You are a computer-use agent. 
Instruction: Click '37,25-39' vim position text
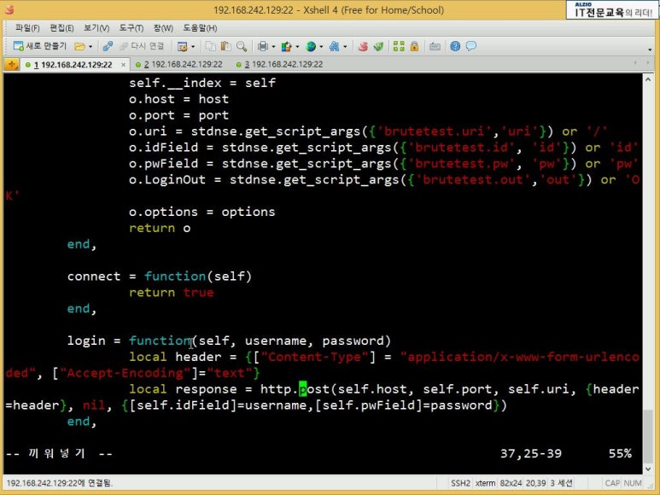click(531, 454)
